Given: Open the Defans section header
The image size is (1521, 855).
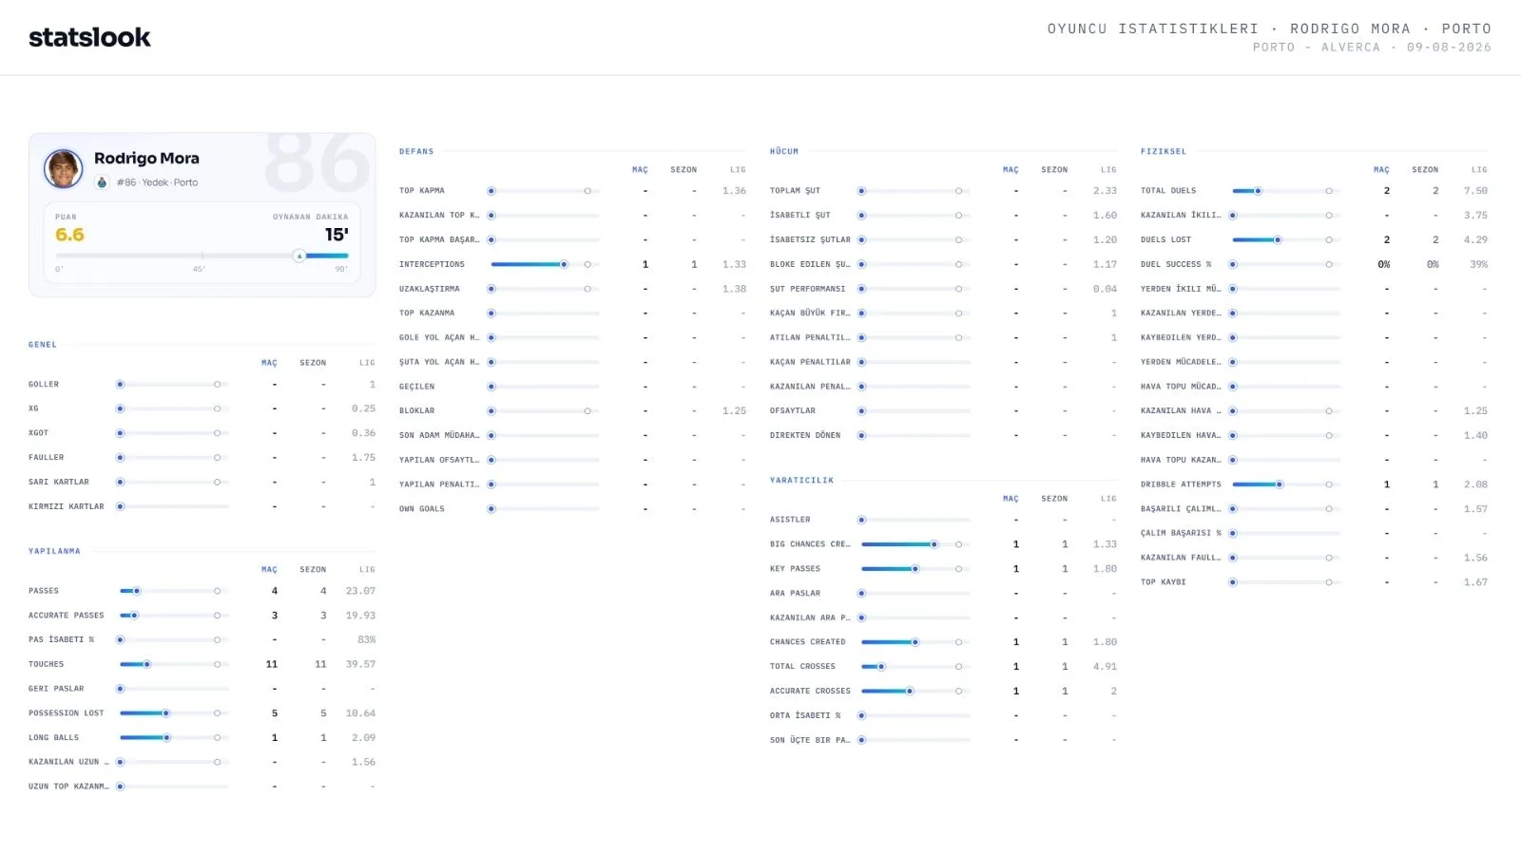Looking at the screenshot, I should pyautogui.click(x=416, y=151).
